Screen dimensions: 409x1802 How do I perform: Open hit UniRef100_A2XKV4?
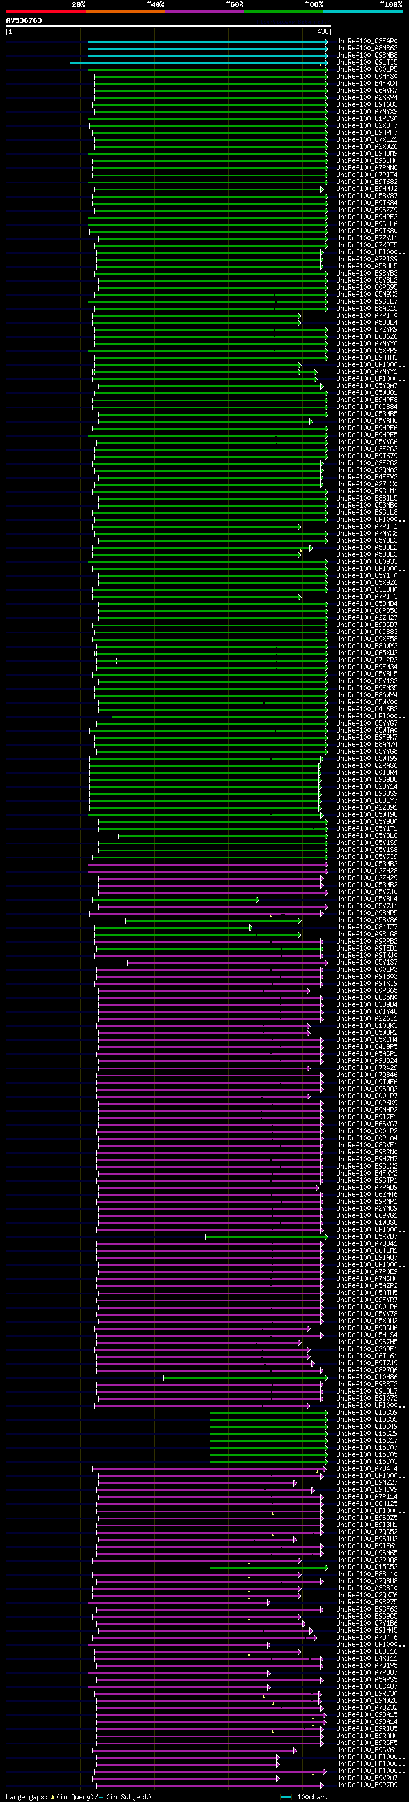coord(367,97)
